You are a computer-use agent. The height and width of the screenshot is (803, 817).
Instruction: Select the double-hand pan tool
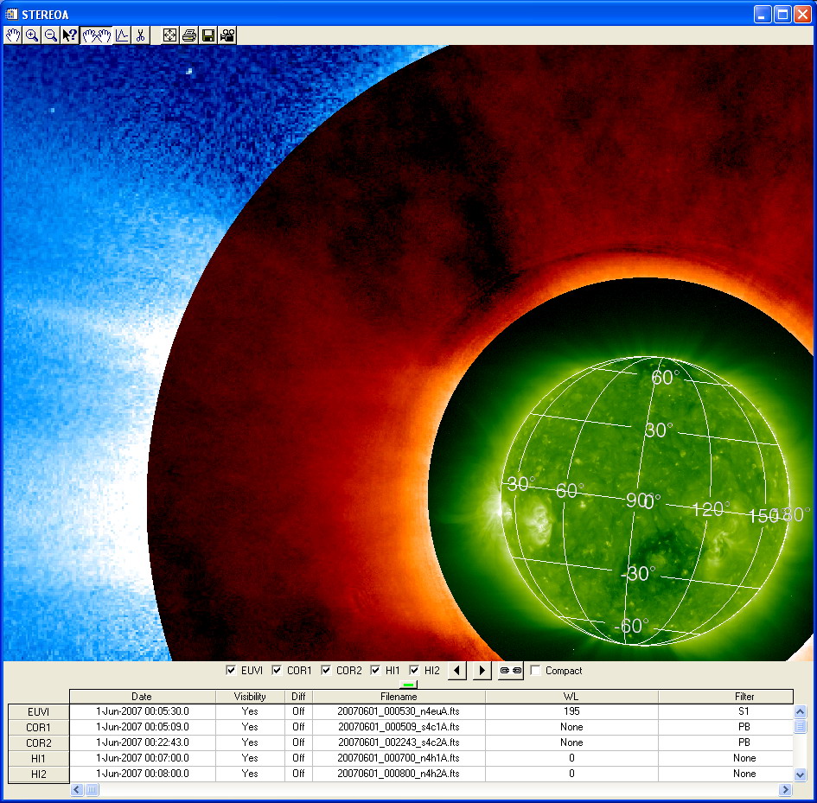tap(97, 35)
